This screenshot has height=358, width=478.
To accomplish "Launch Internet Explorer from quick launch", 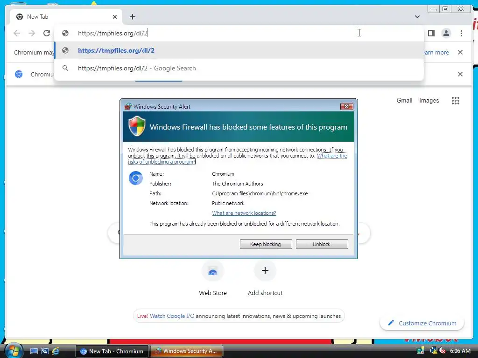I will (x=56, y=351).
